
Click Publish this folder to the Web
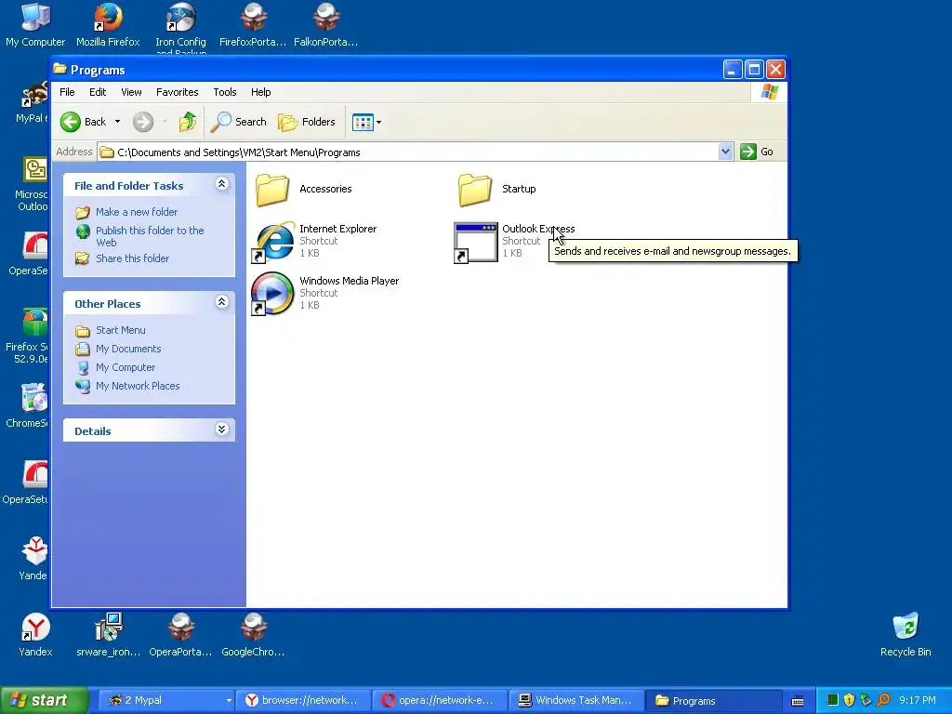tap(150, 236)
